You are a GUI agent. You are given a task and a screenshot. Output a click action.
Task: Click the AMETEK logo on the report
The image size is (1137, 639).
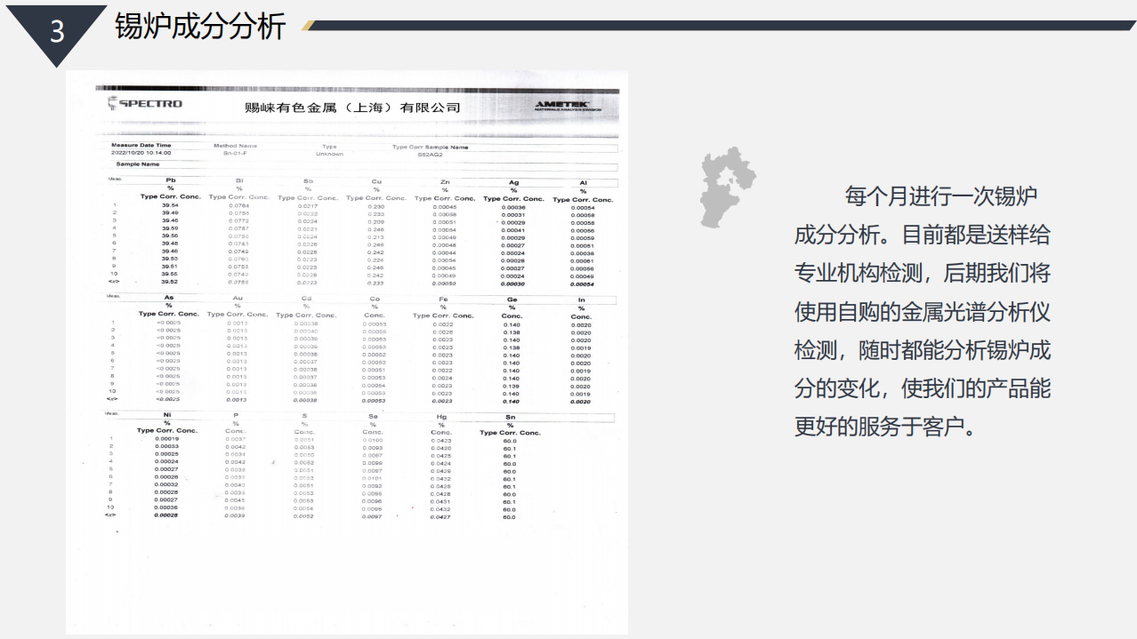pyautogui.click(x=561, y=105)
